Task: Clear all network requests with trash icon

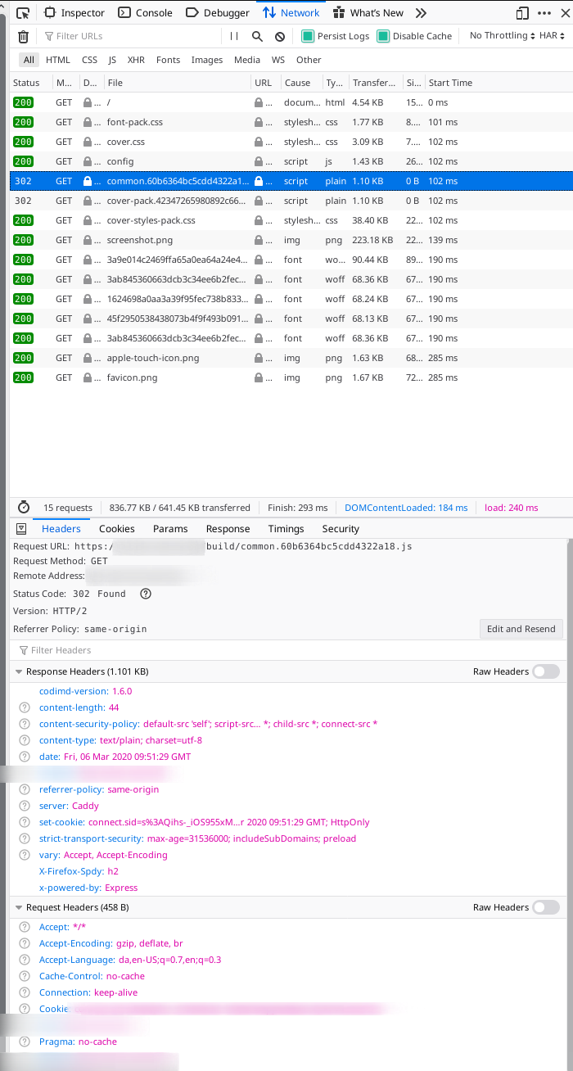Action: click(23, 36)
